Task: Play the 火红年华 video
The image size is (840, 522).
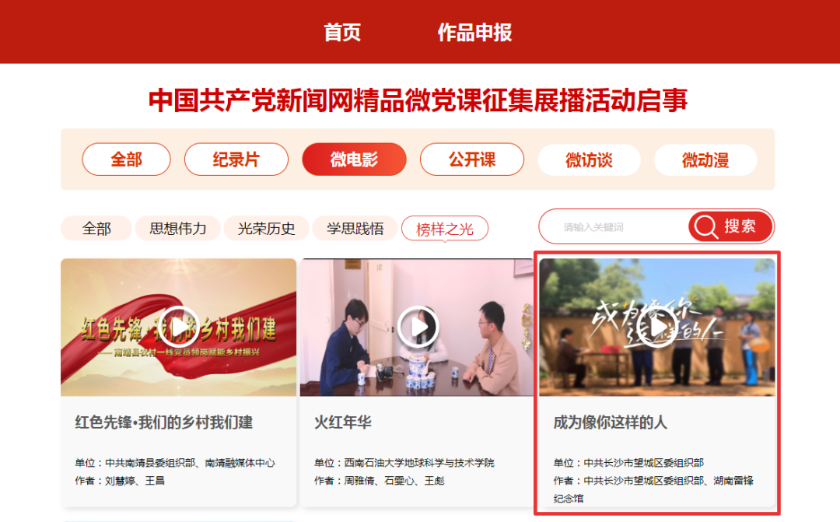Action: click(418, 327)
